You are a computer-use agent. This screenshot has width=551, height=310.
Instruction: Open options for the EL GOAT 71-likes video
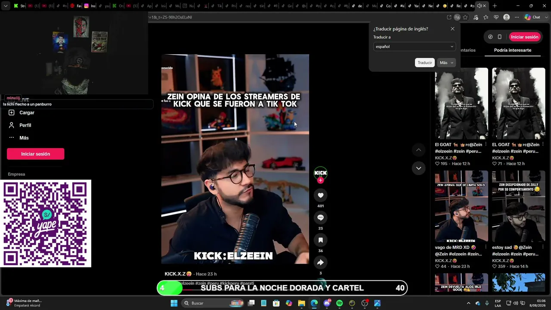click(543, 145)
